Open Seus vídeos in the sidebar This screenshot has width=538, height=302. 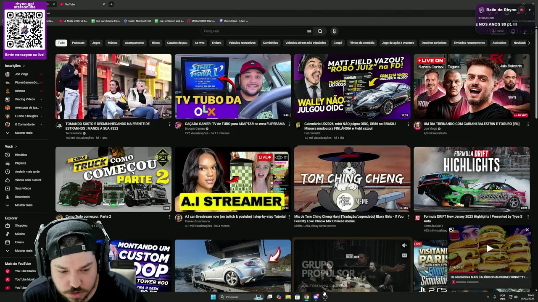pyautogui.click(x=23, y=188)
